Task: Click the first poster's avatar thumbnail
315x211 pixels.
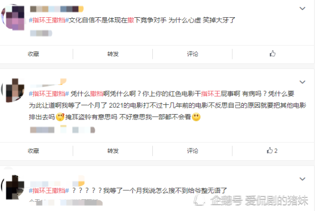Action: (13, 18)
